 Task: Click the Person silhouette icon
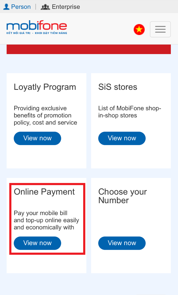tap(6, 7)
